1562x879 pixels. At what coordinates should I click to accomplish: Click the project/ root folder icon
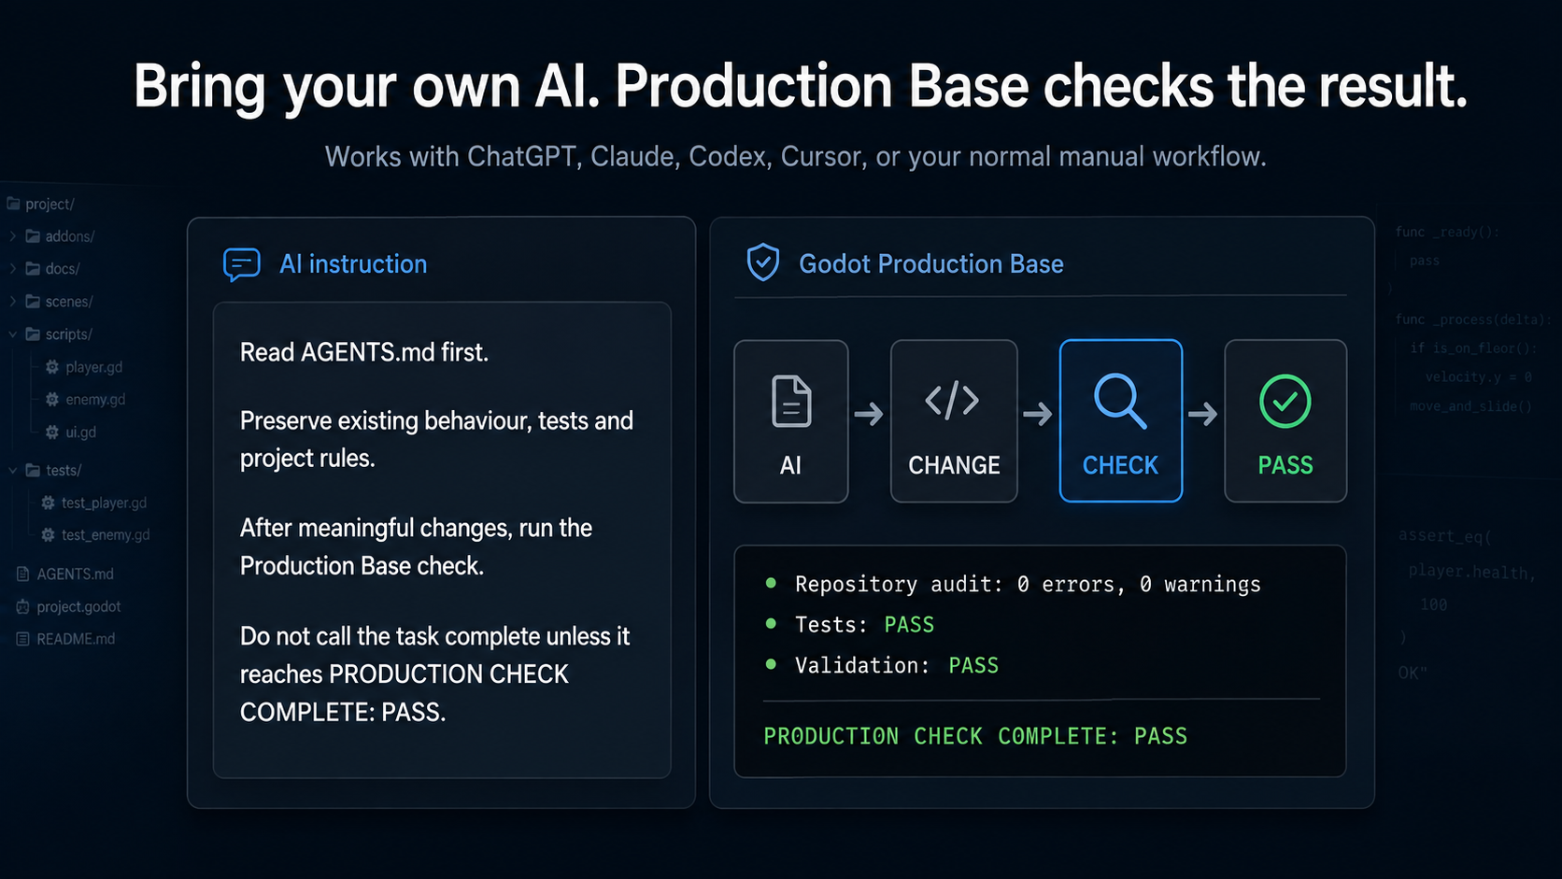click(x=13, y=204)
